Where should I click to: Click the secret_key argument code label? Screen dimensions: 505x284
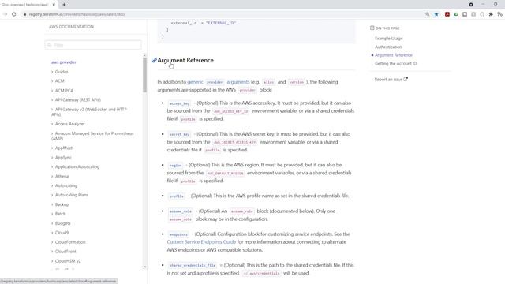pos(180,134)
